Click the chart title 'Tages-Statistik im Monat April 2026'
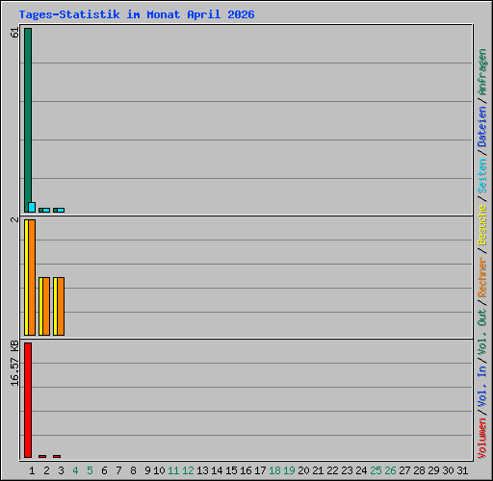493x481 pixels. [x=137, y=14]
